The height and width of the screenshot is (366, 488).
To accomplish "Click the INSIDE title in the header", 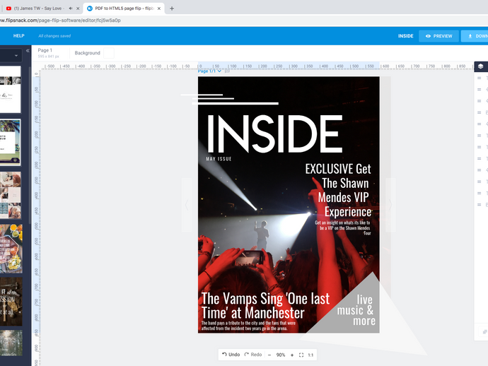I will coord(405,36).
